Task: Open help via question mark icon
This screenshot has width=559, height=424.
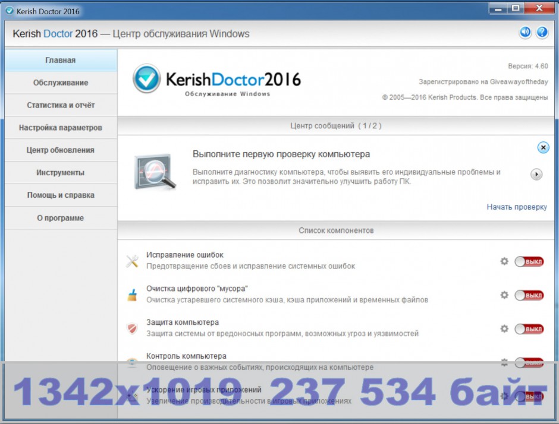Action: tap(542, 33)
